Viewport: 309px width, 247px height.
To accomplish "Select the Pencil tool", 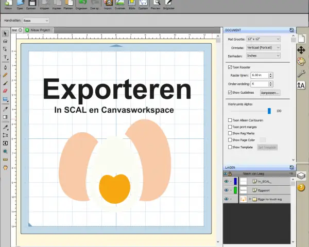I will pyautogui.click(x=5, y=75).
